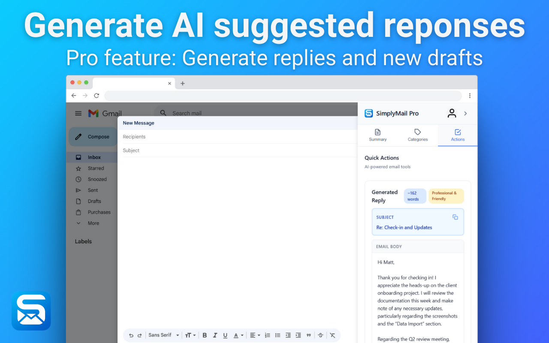Viewport: 549px width, 343px height.
Task: Switch to the Categories tab
Action: (x=418, y=135)
